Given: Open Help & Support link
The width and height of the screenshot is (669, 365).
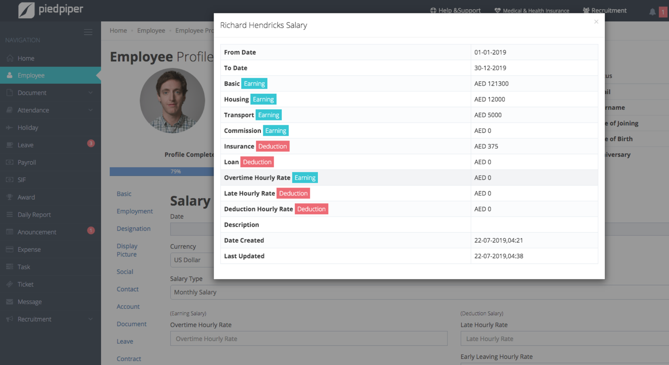Looking at the screenshot, I should coord(455,10).
